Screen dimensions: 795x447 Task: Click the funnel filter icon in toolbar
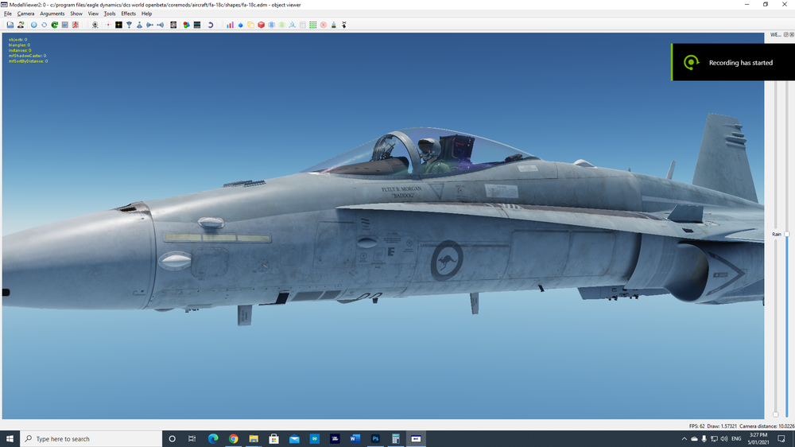(130, 25)
